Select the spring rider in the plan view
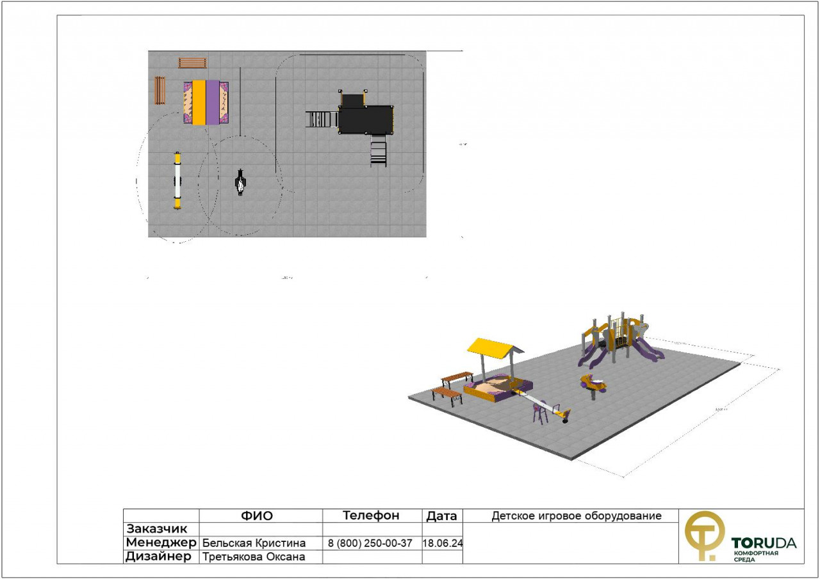The height and width of the screenshot is (579, 820). (x=240, y=182)
